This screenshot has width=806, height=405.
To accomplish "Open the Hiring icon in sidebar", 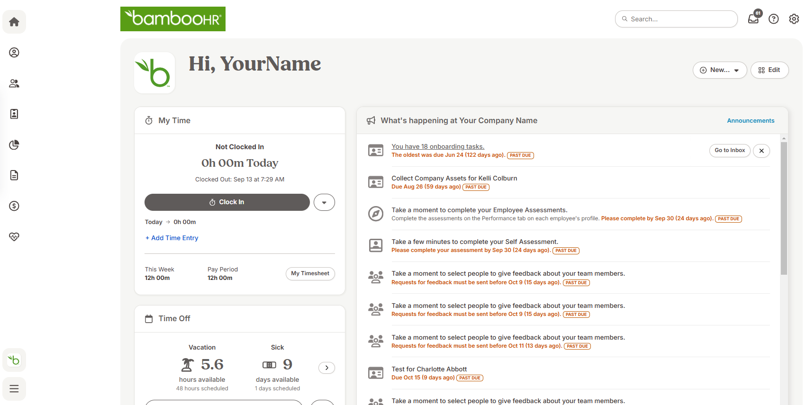I will coord(14,114).
